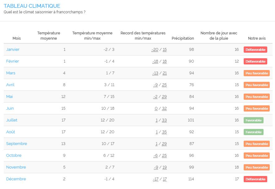
Task: Select the Octobre month link
Action: (x=14, y=156)
